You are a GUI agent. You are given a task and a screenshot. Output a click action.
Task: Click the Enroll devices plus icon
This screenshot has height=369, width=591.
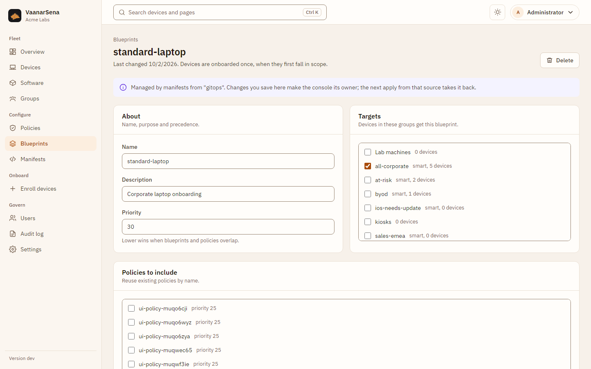click(x=13, y=189)
